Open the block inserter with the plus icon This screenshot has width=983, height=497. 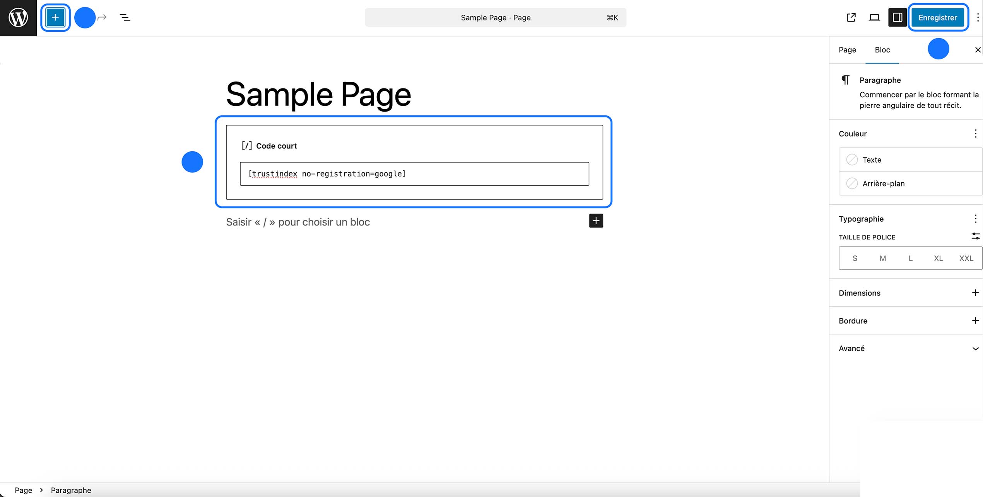(x=55, y=17)
